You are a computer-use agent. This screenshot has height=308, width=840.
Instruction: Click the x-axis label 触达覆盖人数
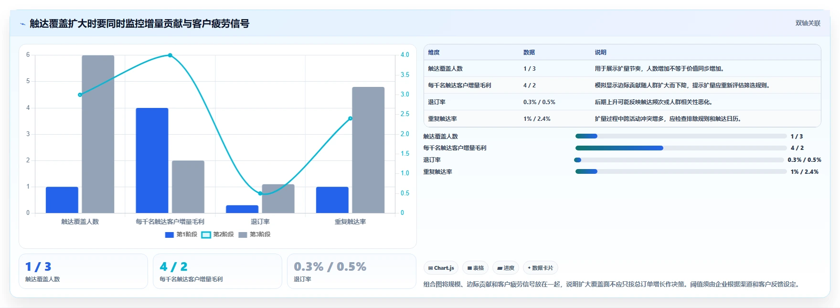click(80, 222)
